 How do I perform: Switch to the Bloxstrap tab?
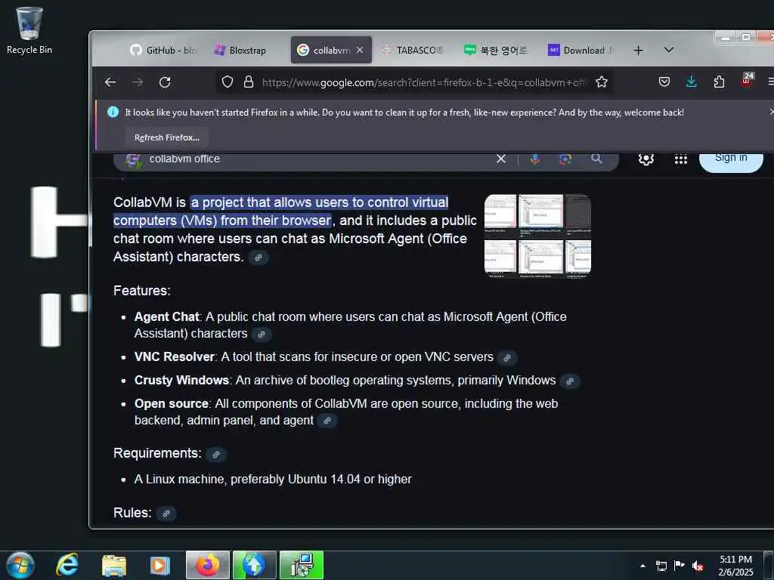240,51
